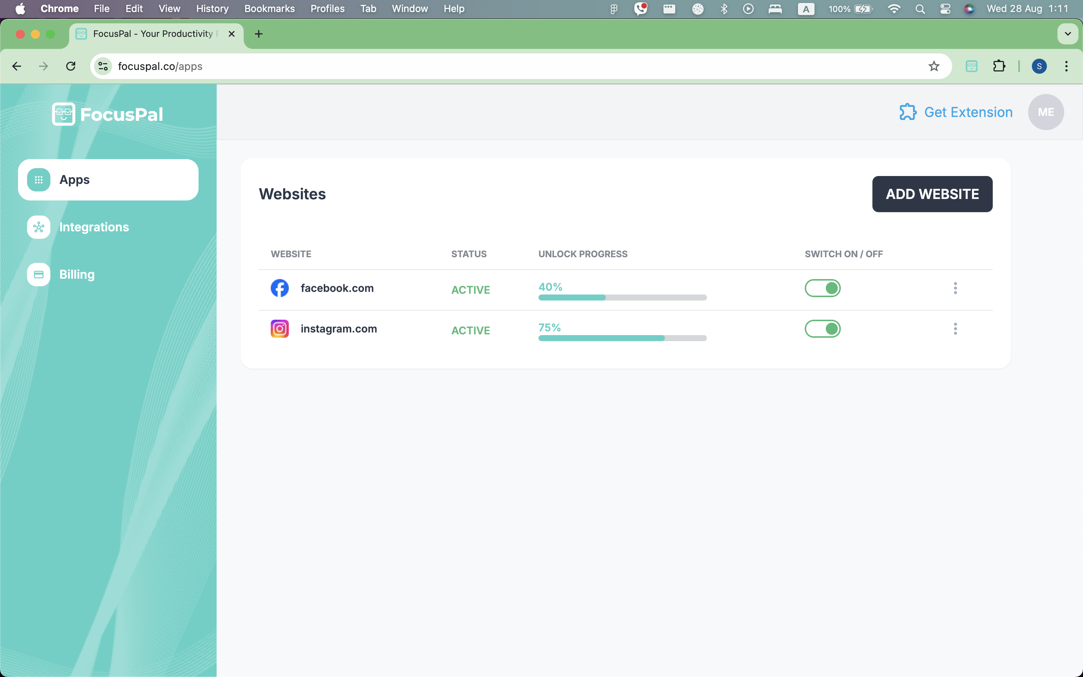
Task: Open the History menu
Action: 212,9
